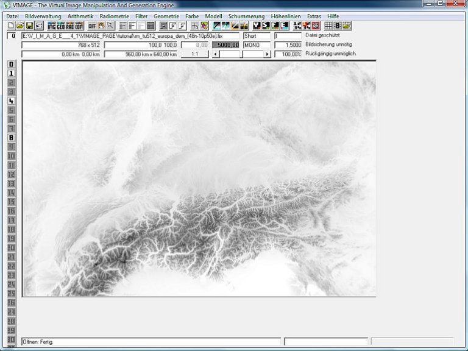Select image slot 1 in sidebar
This screenshot has width=468, height=351.
pyautogui.click(x=11, y=73)
